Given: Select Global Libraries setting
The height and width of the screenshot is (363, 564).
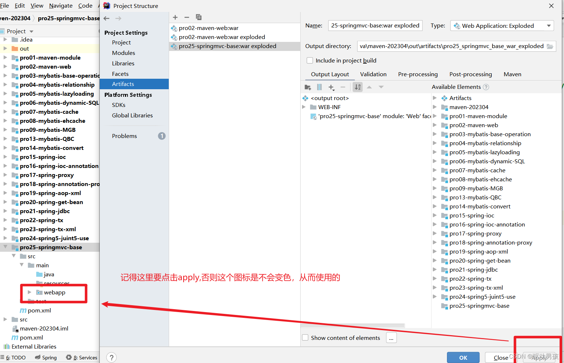Looking at the screenshot, I should point(132,115).
